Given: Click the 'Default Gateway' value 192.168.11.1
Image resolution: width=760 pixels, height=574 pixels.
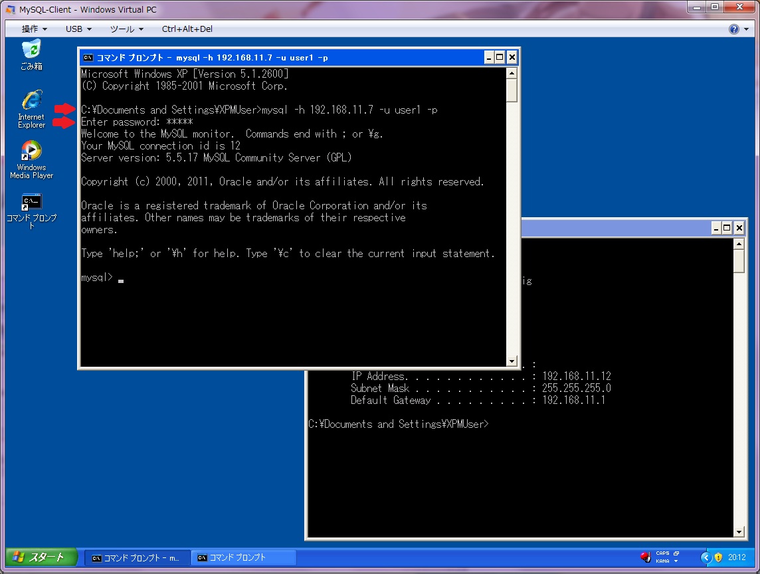Looking at the screenshot, I should point(573,401).
